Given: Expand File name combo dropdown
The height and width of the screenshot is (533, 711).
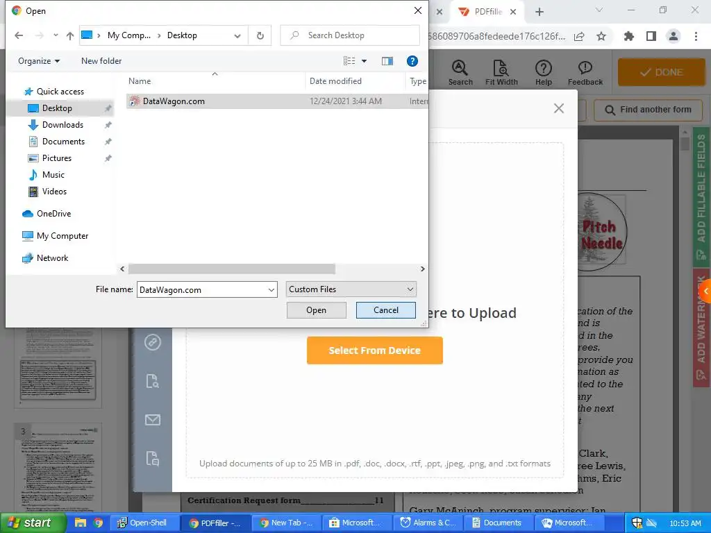Looking at the screenshot, I should tap(271, 289).
